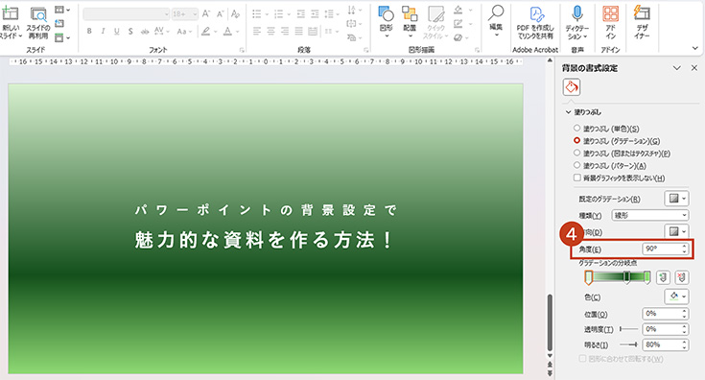Open Add-ins (アドイン)
The height and width of the screenshot is (380, 705).
(x=610, y=22)
